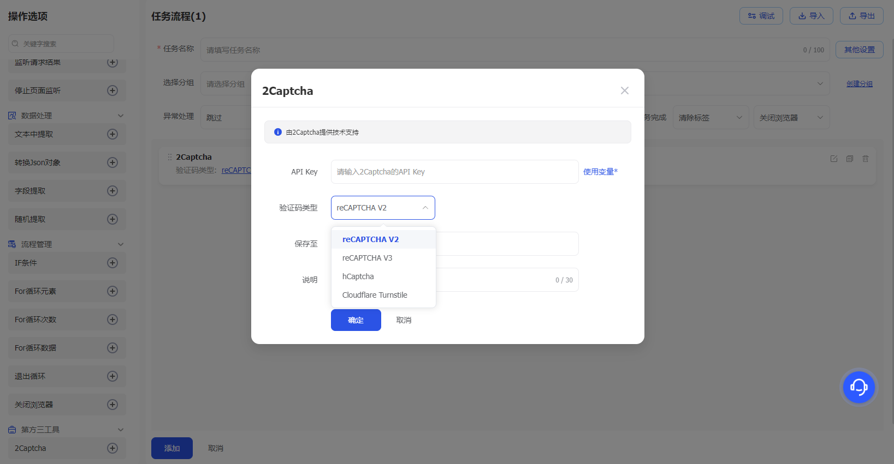Open the customer support headset chat
The width and height of the screenshot is (894, 464).
pyautogui.click(x=859, y=387)
